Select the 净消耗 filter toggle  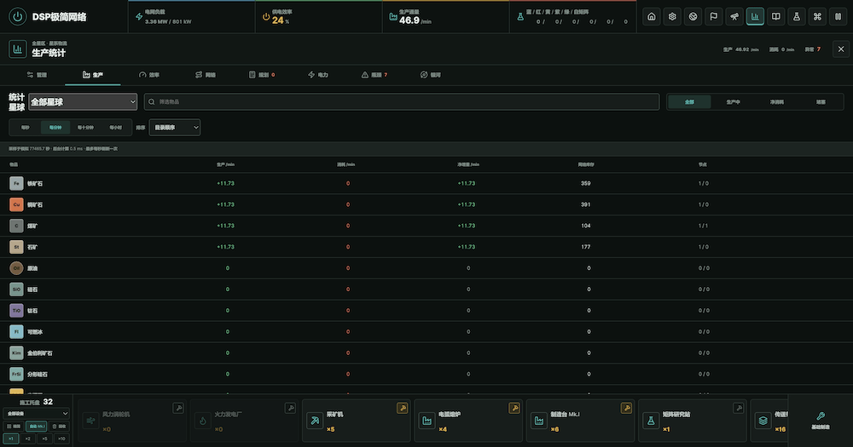[777, 101]
